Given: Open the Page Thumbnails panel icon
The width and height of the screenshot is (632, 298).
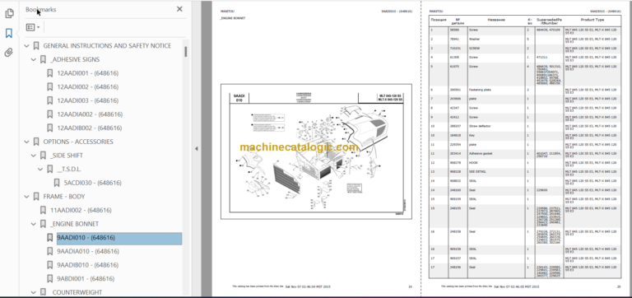Looking at the screenshot, I should click(9, 14).
